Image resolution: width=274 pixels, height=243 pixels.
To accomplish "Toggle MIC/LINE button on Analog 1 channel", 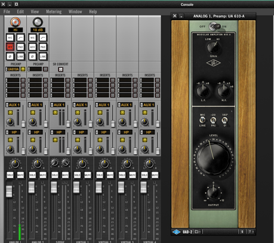I will [x=10, y=38].
